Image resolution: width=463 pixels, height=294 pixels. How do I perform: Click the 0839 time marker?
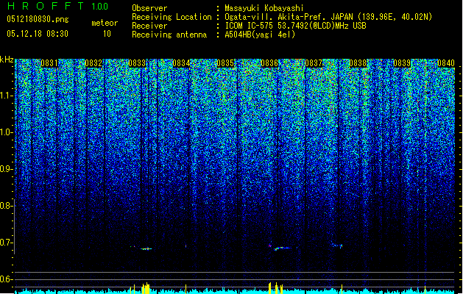[x=402, y=63]
